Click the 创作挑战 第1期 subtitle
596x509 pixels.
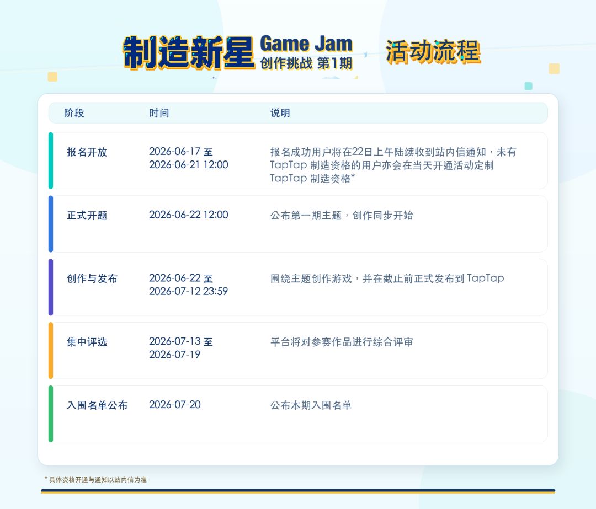[x=306, y=63]
